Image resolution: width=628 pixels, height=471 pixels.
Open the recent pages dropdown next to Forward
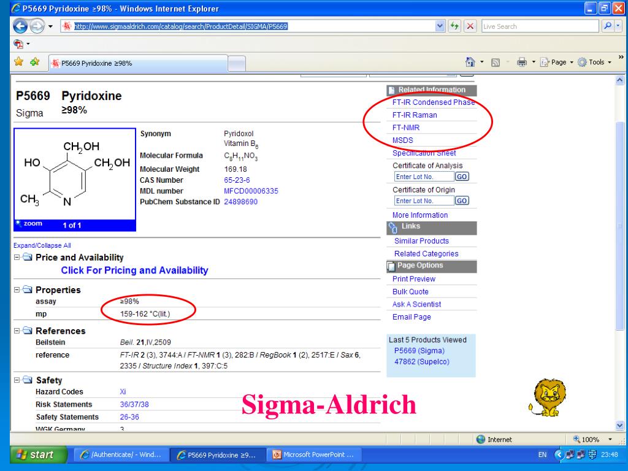tap(50, 26)
